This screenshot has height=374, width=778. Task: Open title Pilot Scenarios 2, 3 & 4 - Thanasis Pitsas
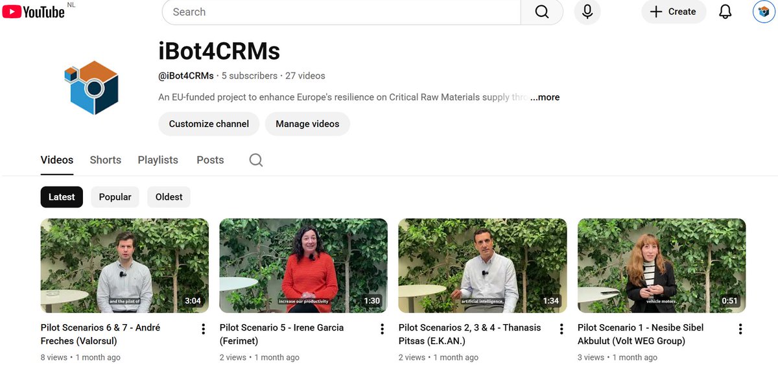click(469, 334)
